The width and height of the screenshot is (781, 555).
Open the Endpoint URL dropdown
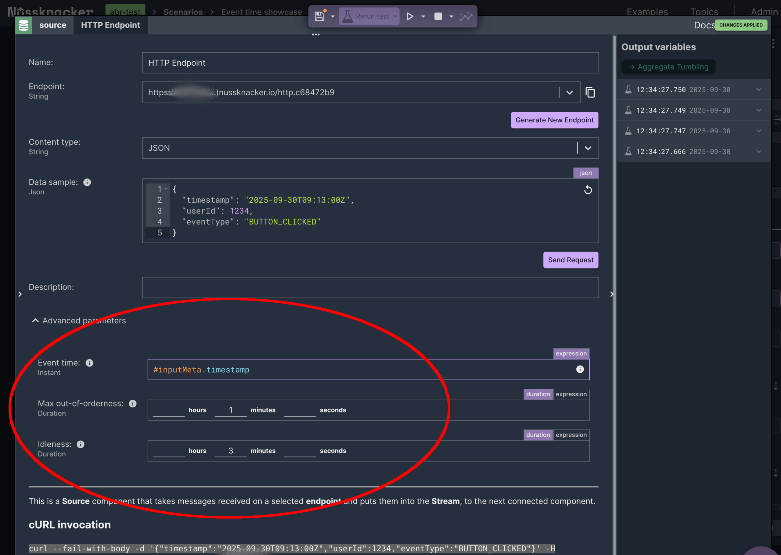click(570, 92)
